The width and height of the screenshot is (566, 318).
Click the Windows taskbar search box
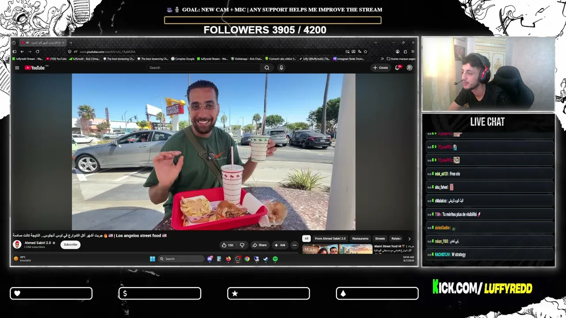(181, 259)
